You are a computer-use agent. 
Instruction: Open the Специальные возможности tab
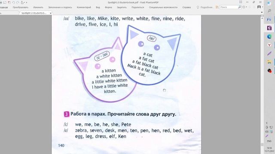163,7
